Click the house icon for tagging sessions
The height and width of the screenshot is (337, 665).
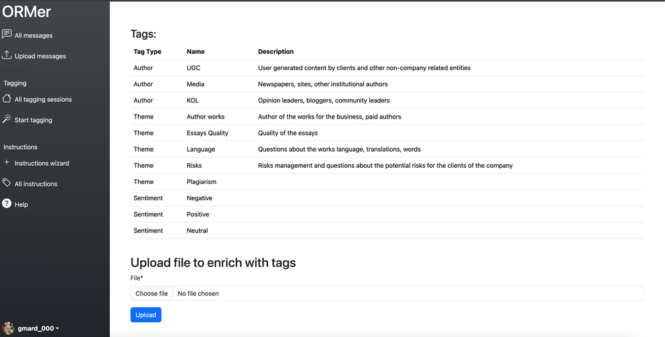[7, 98]
